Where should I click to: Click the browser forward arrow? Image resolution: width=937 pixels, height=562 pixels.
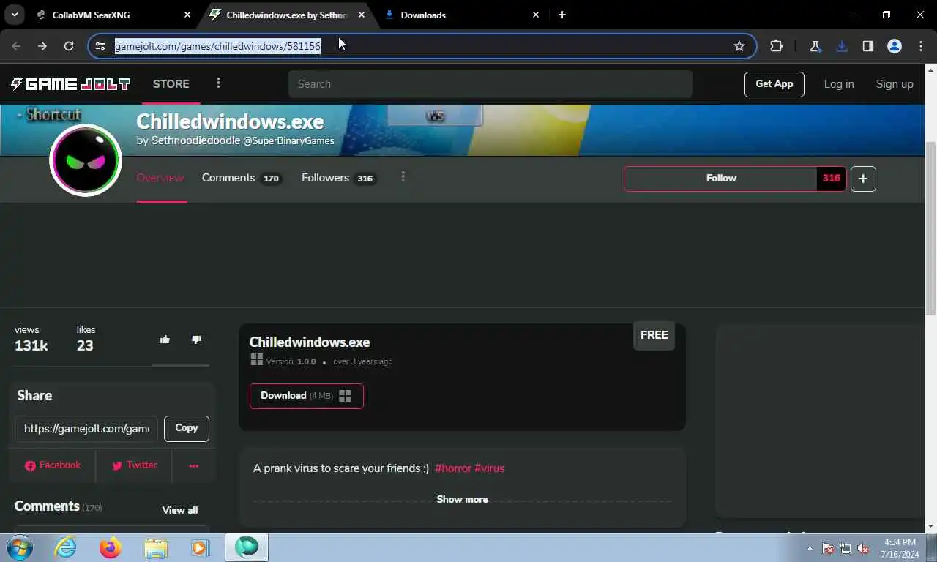[x=42, y=46]
